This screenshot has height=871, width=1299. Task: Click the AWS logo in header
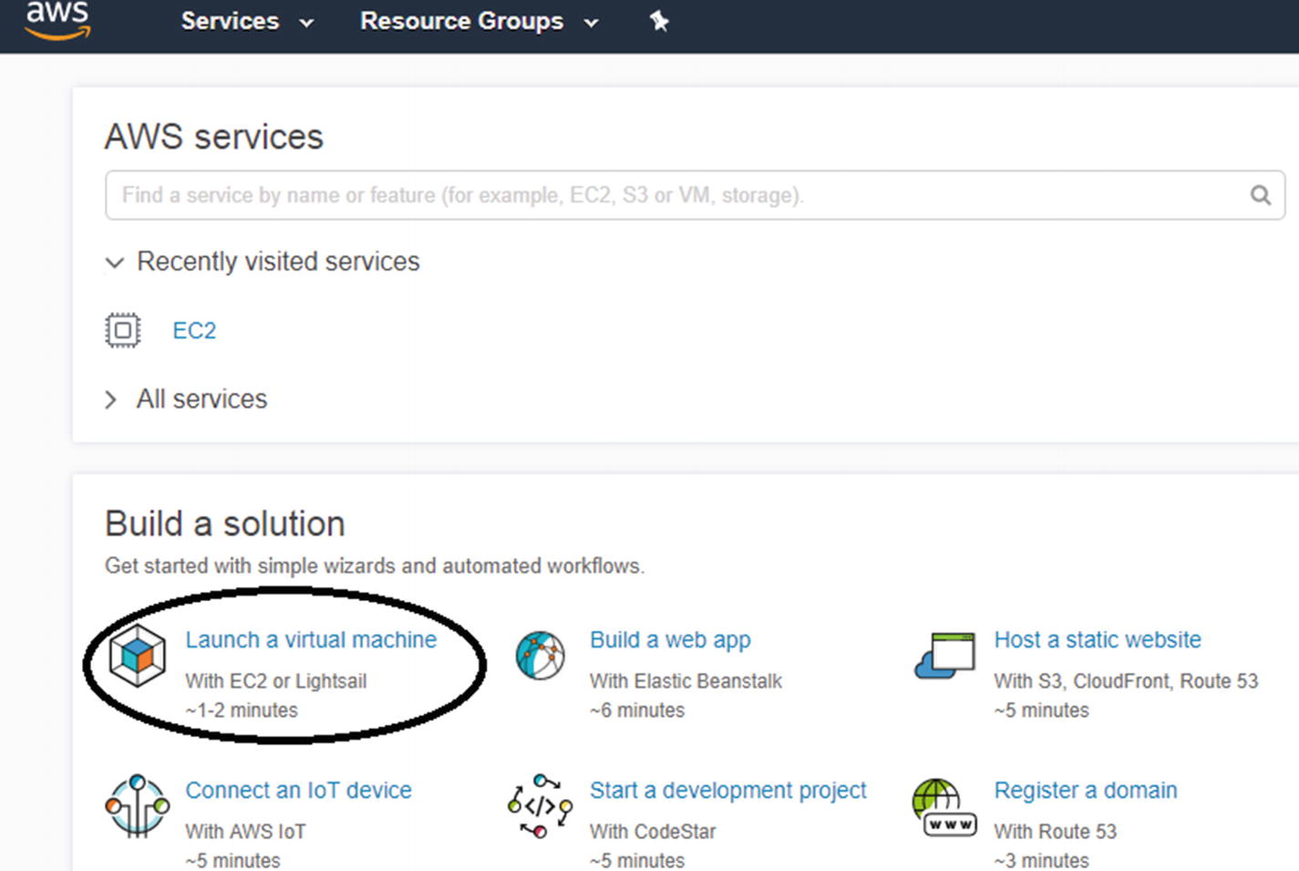point(57,20)
